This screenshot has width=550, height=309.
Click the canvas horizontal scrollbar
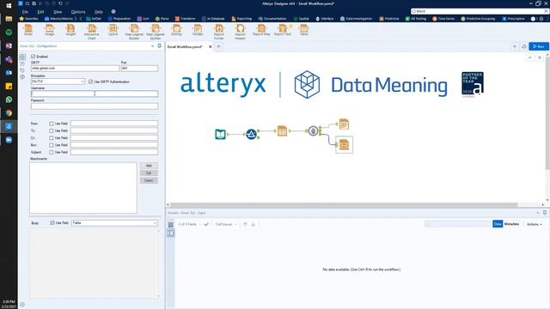(x=344, y=204)
